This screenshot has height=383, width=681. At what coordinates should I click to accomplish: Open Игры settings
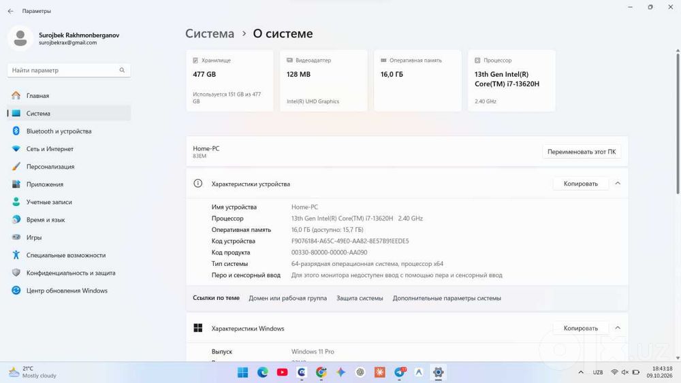[69, 237]
